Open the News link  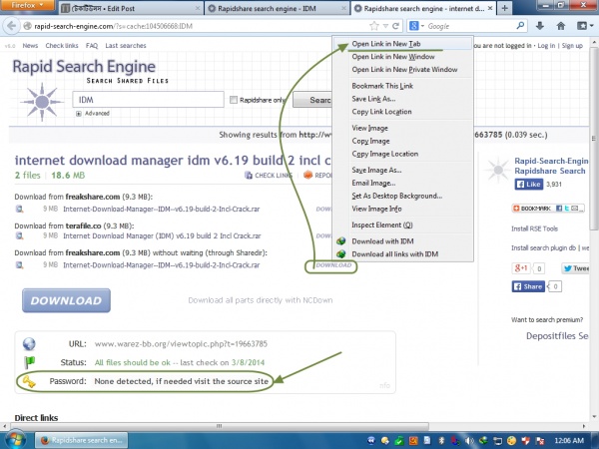pyautogui.click(x=30, y=46)
